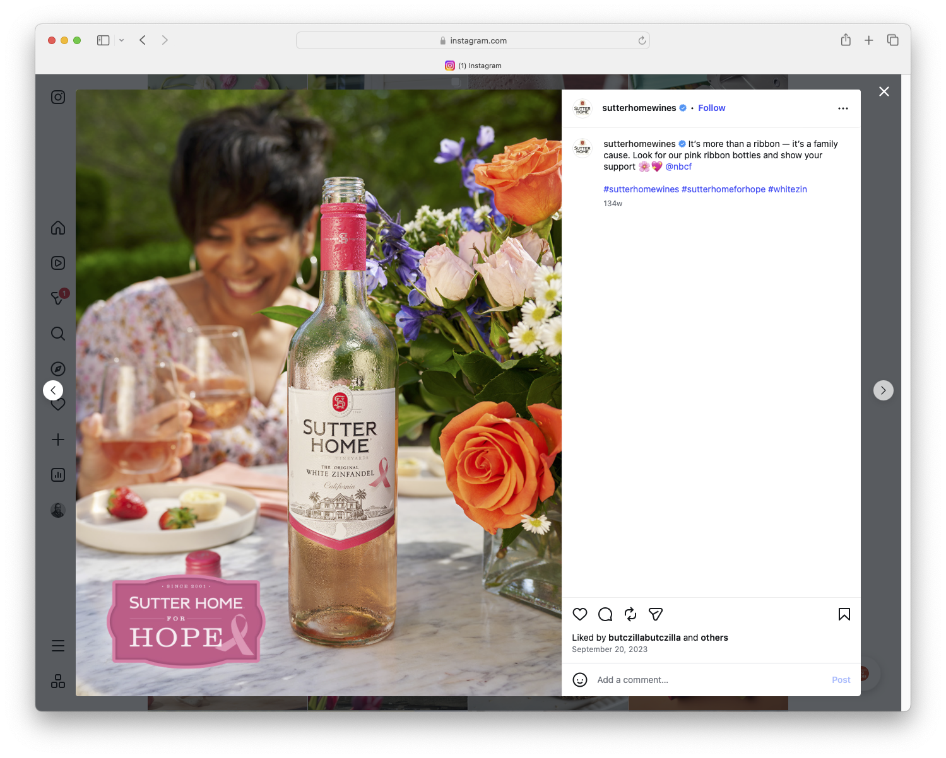Open the dashboard chart icon

point(57,475)
